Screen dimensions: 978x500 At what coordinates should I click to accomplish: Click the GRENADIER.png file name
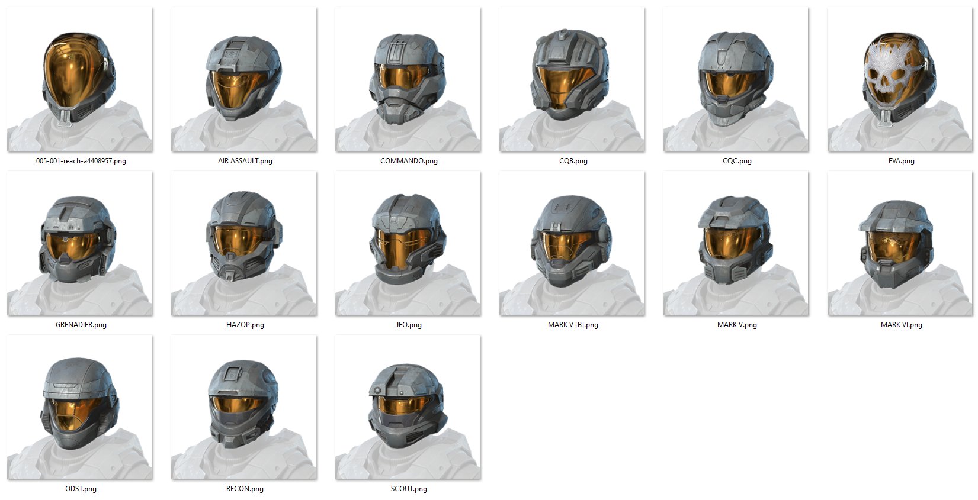[81, 325]
